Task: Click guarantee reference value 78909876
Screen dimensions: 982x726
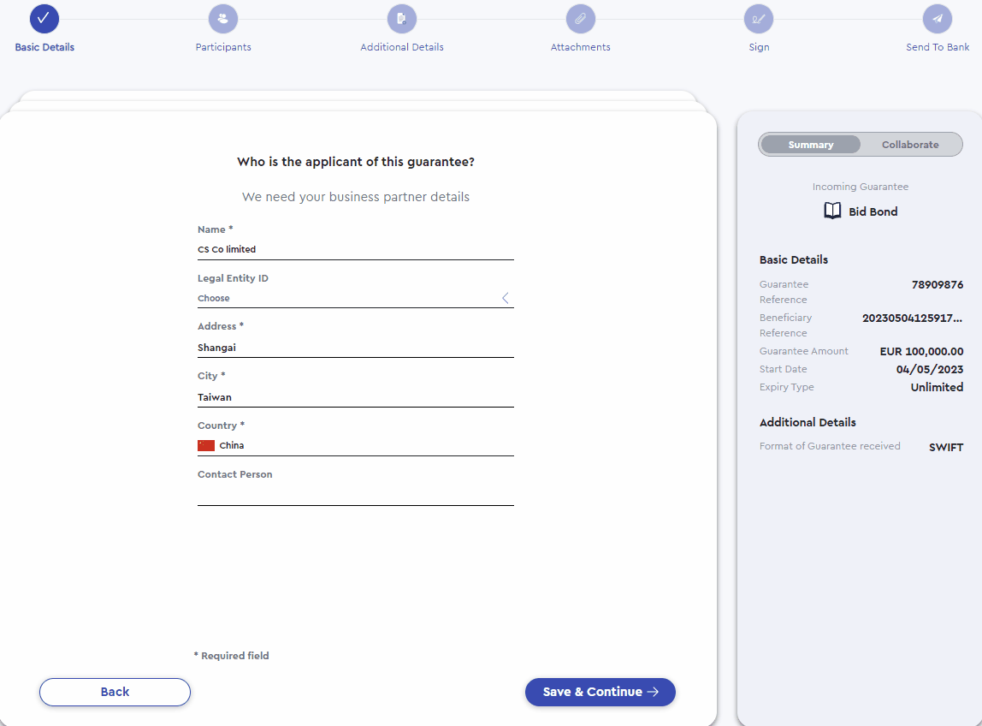Action: 938,284
